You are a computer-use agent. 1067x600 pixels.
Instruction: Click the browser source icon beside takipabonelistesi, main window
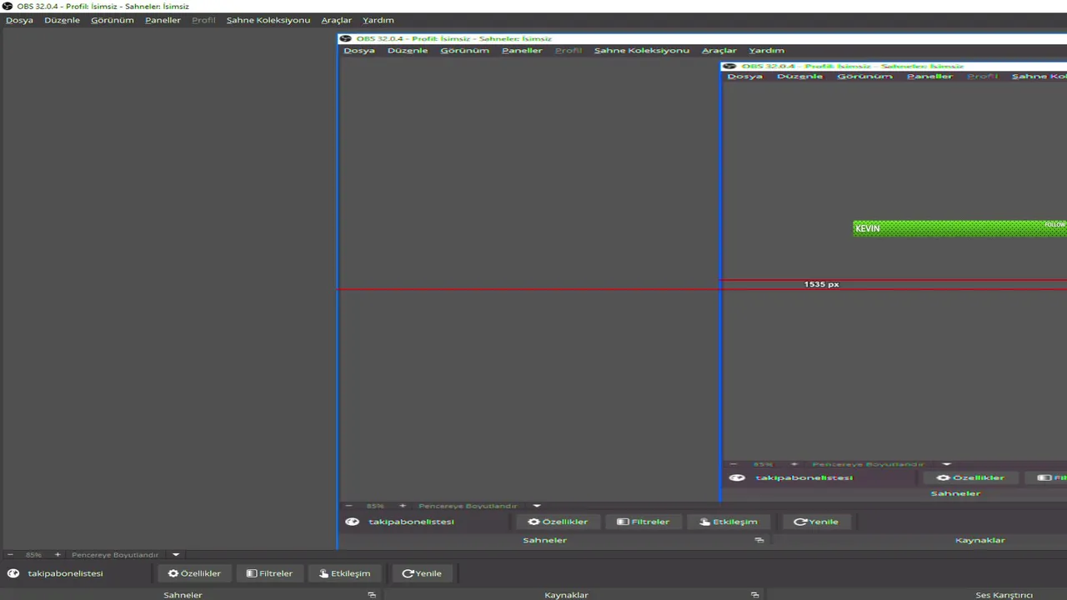(x=13, y=573)
